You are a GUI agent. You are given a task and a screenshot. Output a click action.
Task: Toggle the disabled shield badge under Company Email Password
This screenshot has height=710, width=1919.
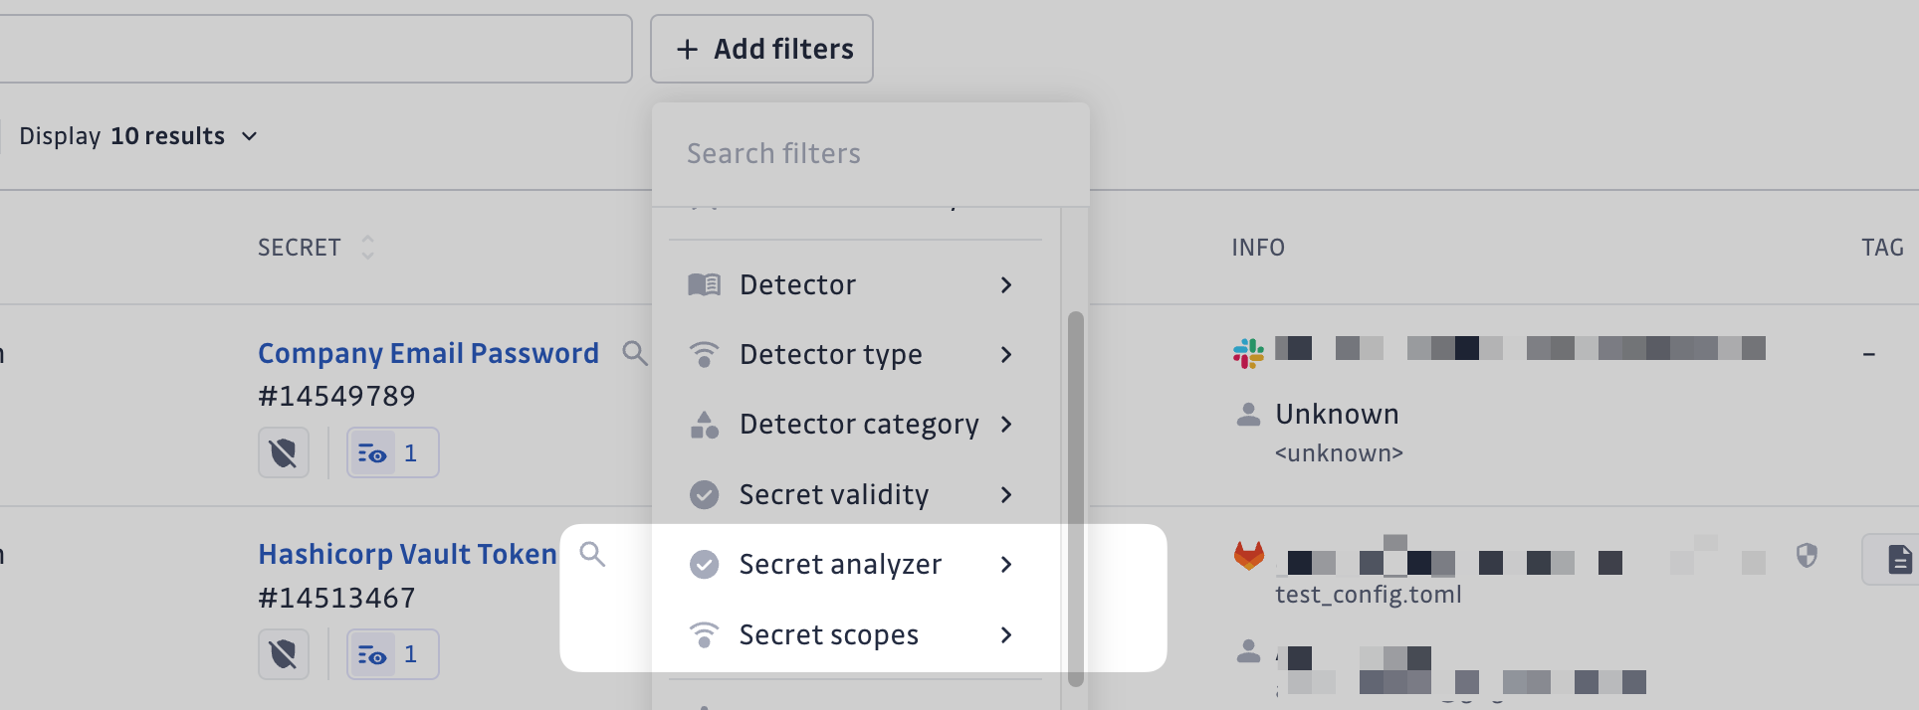(283, 451)
